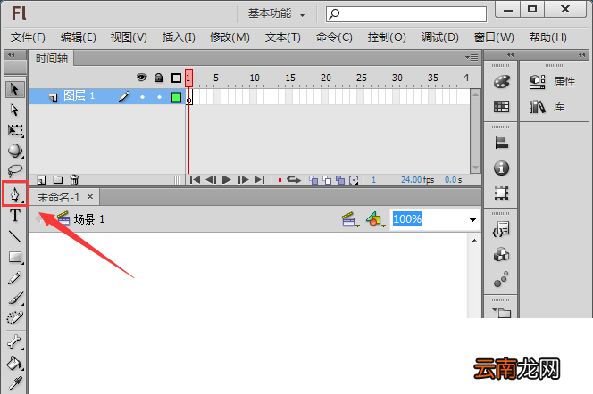This screenshot has height=394, width=593.
Task: Open the Transform panel icon
Action: (x=501, y=193)
